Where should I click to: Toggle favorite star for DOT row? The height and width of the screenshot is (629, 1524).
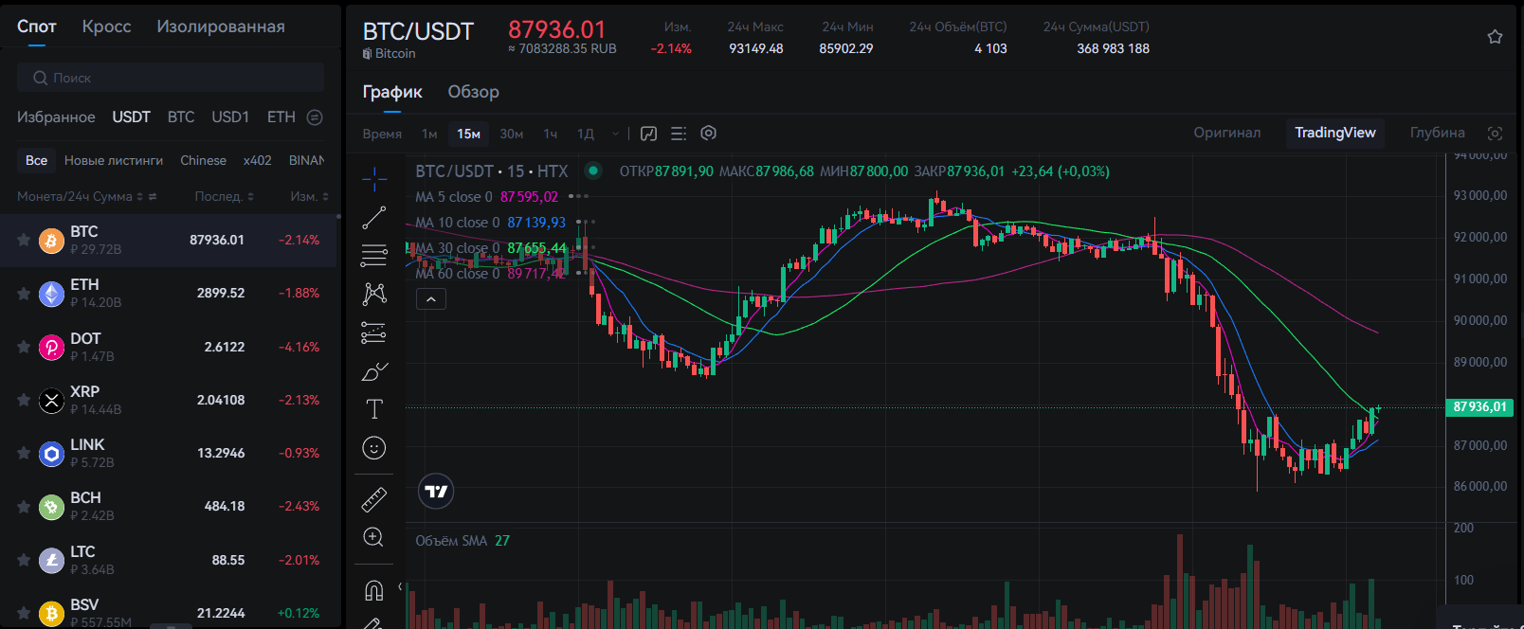coord(24,348)
